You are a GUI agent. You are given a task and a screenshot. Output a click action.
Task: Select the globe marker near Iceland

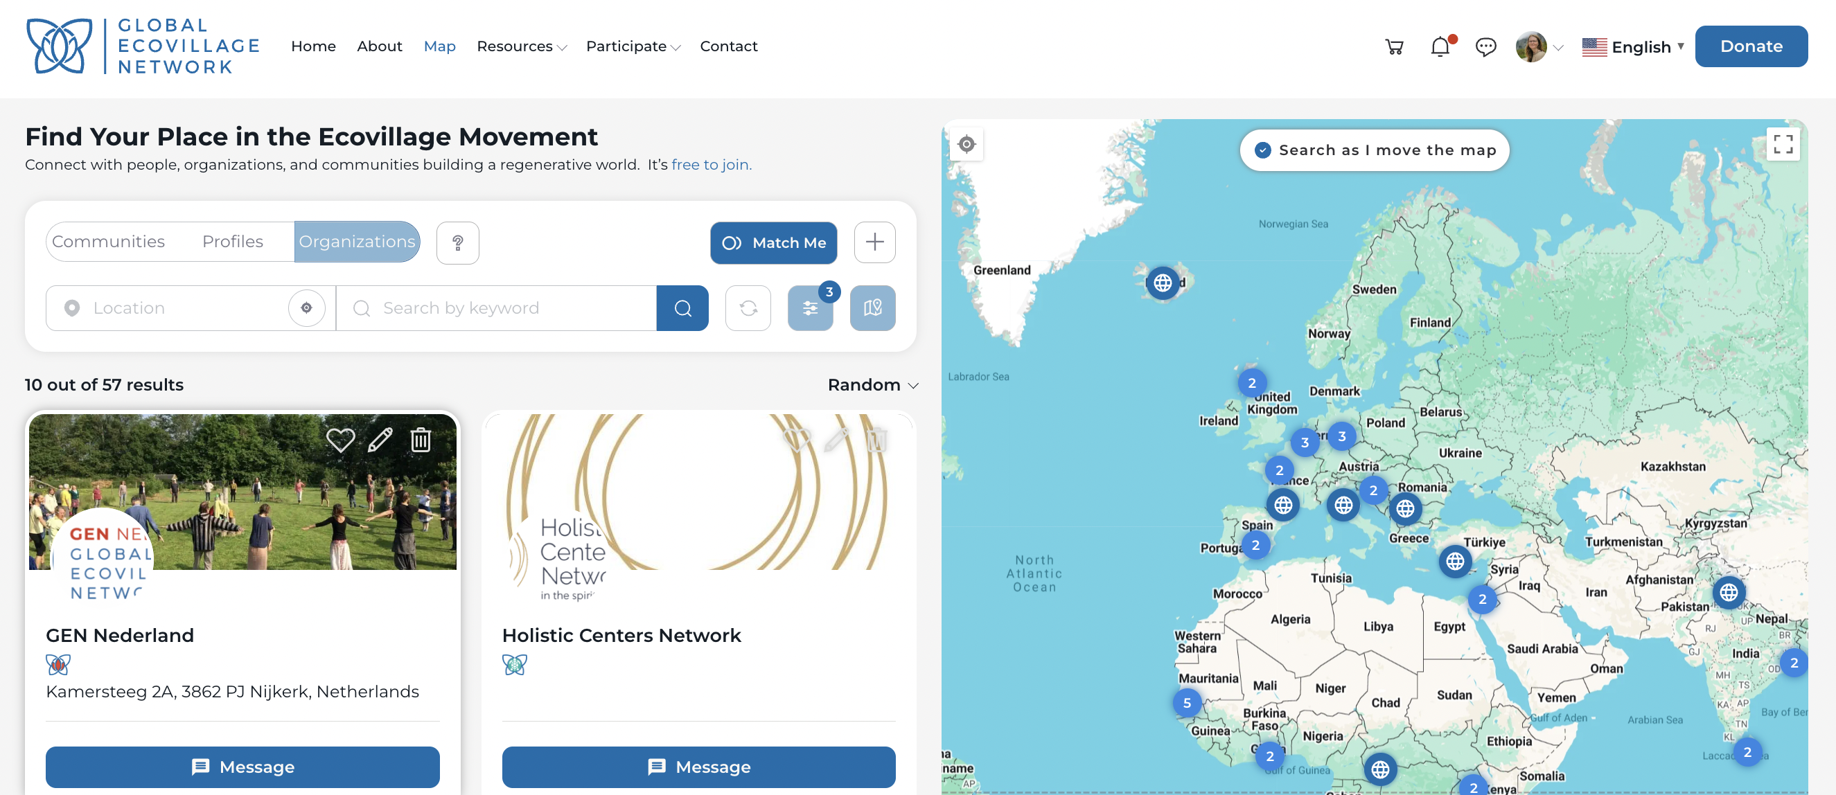(1163, 283)
